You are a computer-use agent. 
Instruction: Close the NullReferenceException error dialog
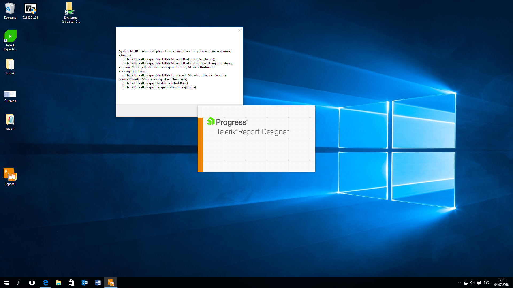pyautogui.click(x=239, y=31)
